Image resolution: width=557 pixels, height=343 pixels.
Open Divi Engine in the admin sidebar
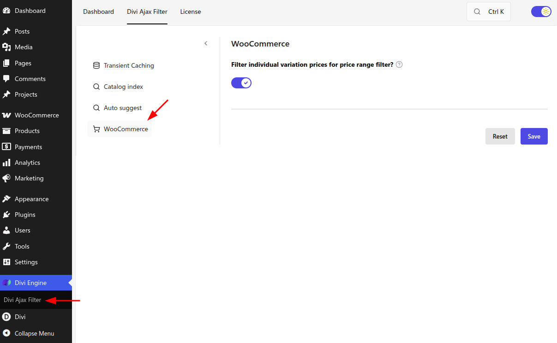(36, 283)
